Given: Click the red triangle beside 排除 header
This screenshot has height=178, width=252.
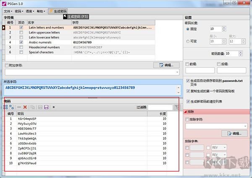Looking at the screenshot, I should pyautogui.click(x=185, y=112).
